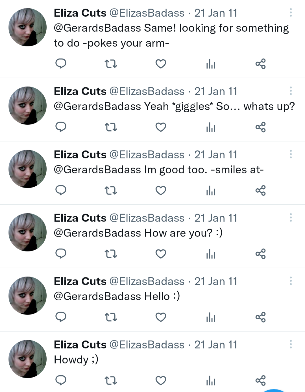Open more options on 'Im good too' tweet
The image size is (305, 392).
click(x=291, y=154)
